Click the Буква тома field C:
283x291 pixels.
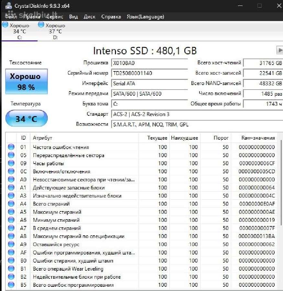coord(149,104)
